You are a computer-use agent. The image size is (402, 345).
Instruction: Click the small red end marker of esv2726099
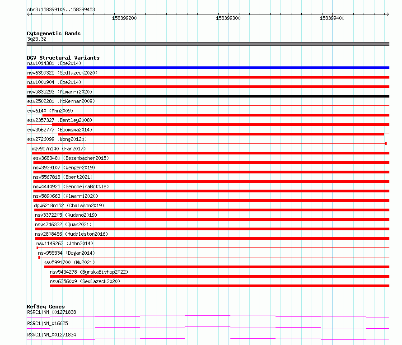[x=386, y=144]
